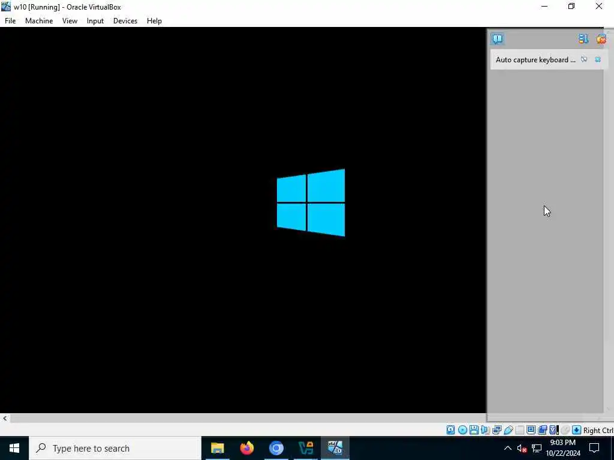Launch Chrome from the taskbar
The height and width of the screenshot is (460, 614).
[x=276, y=448]
